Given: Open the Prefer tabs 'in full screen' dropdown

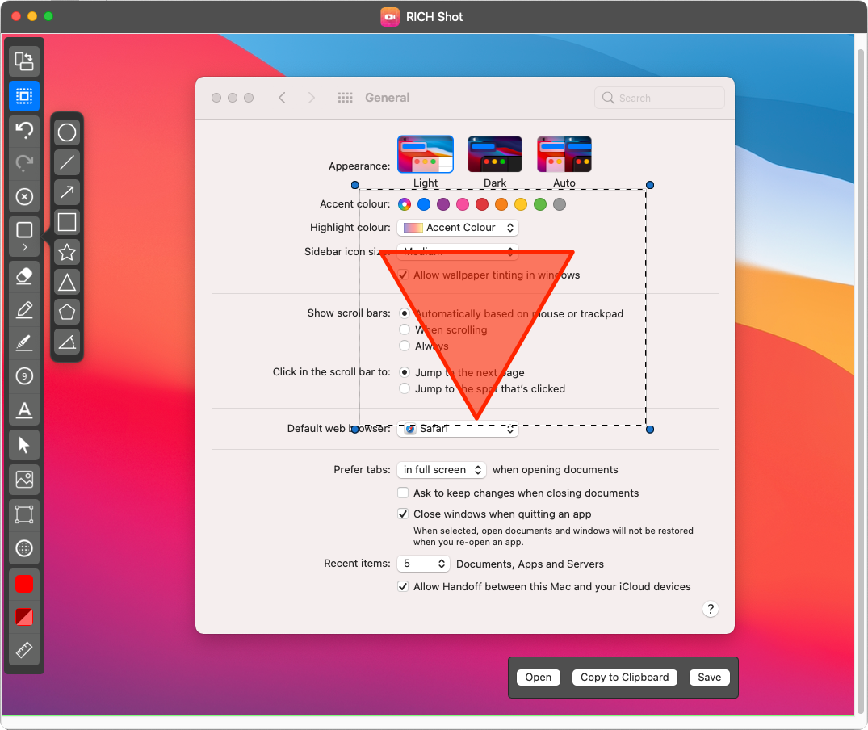Looking at the screenshot, I should click(x=442, y=470).
